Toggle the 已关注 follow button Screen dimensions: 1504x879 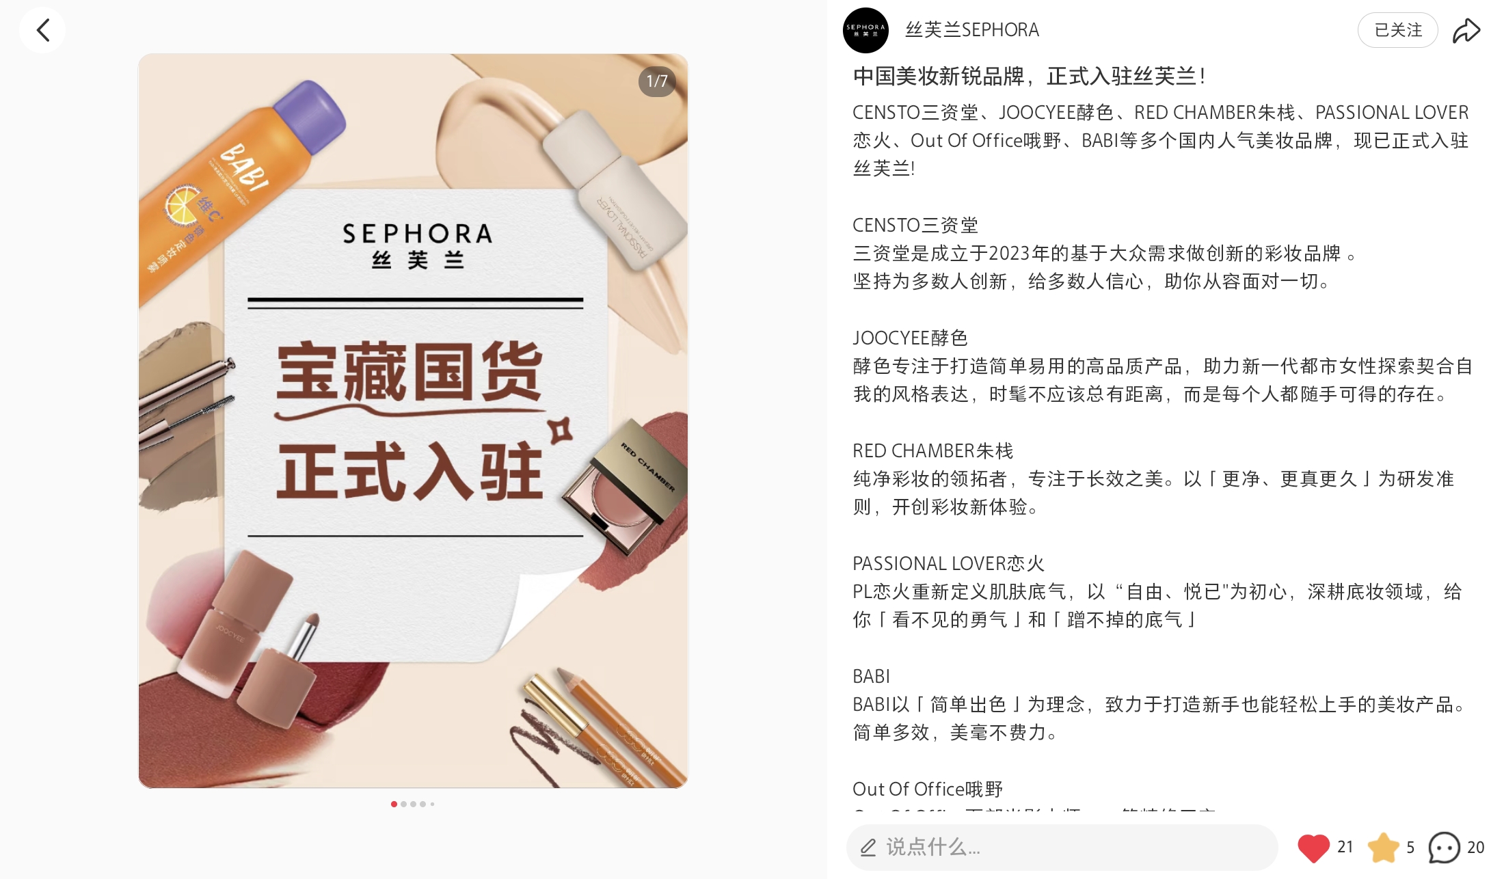(1397, 30)
